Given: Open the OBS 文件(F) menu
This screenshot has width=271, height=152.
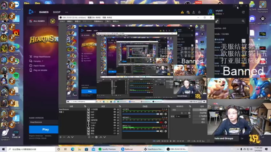Looking at the screenshot, I should pos(62,21).
